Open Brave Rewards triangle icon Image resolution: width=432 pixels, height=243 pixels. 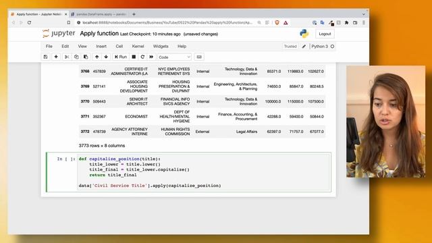[286, 22]
